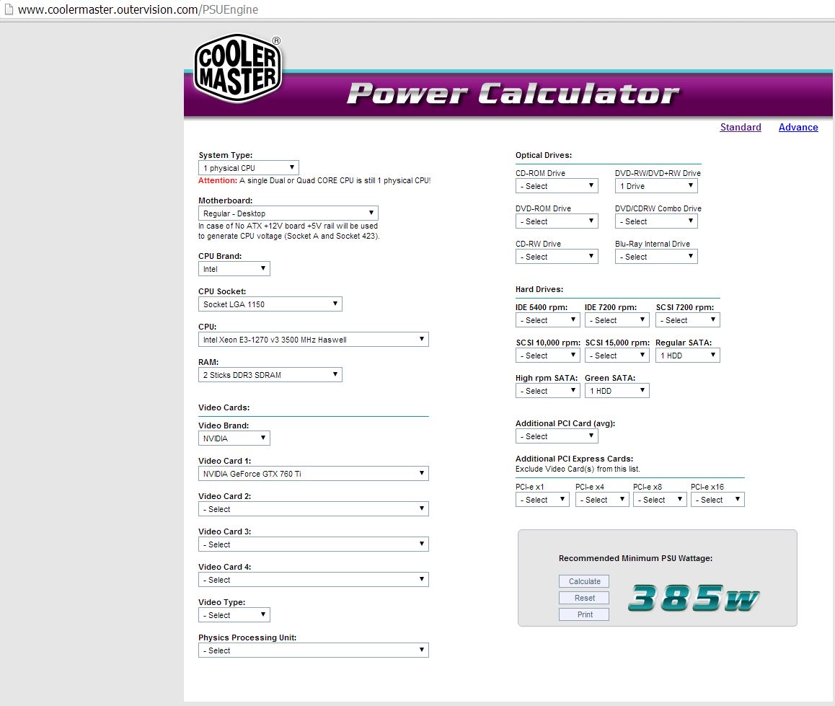Open the CD-ROM Drive dropdown
This screenshot has width=835, height=706.
tap(557, 186)
